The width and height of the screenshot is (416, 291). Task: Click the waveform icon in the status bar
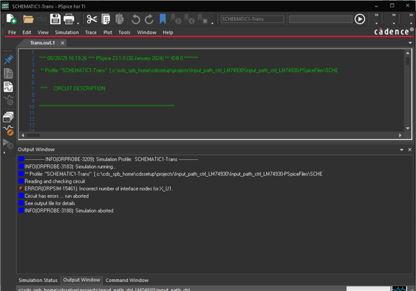coord(399,288)
